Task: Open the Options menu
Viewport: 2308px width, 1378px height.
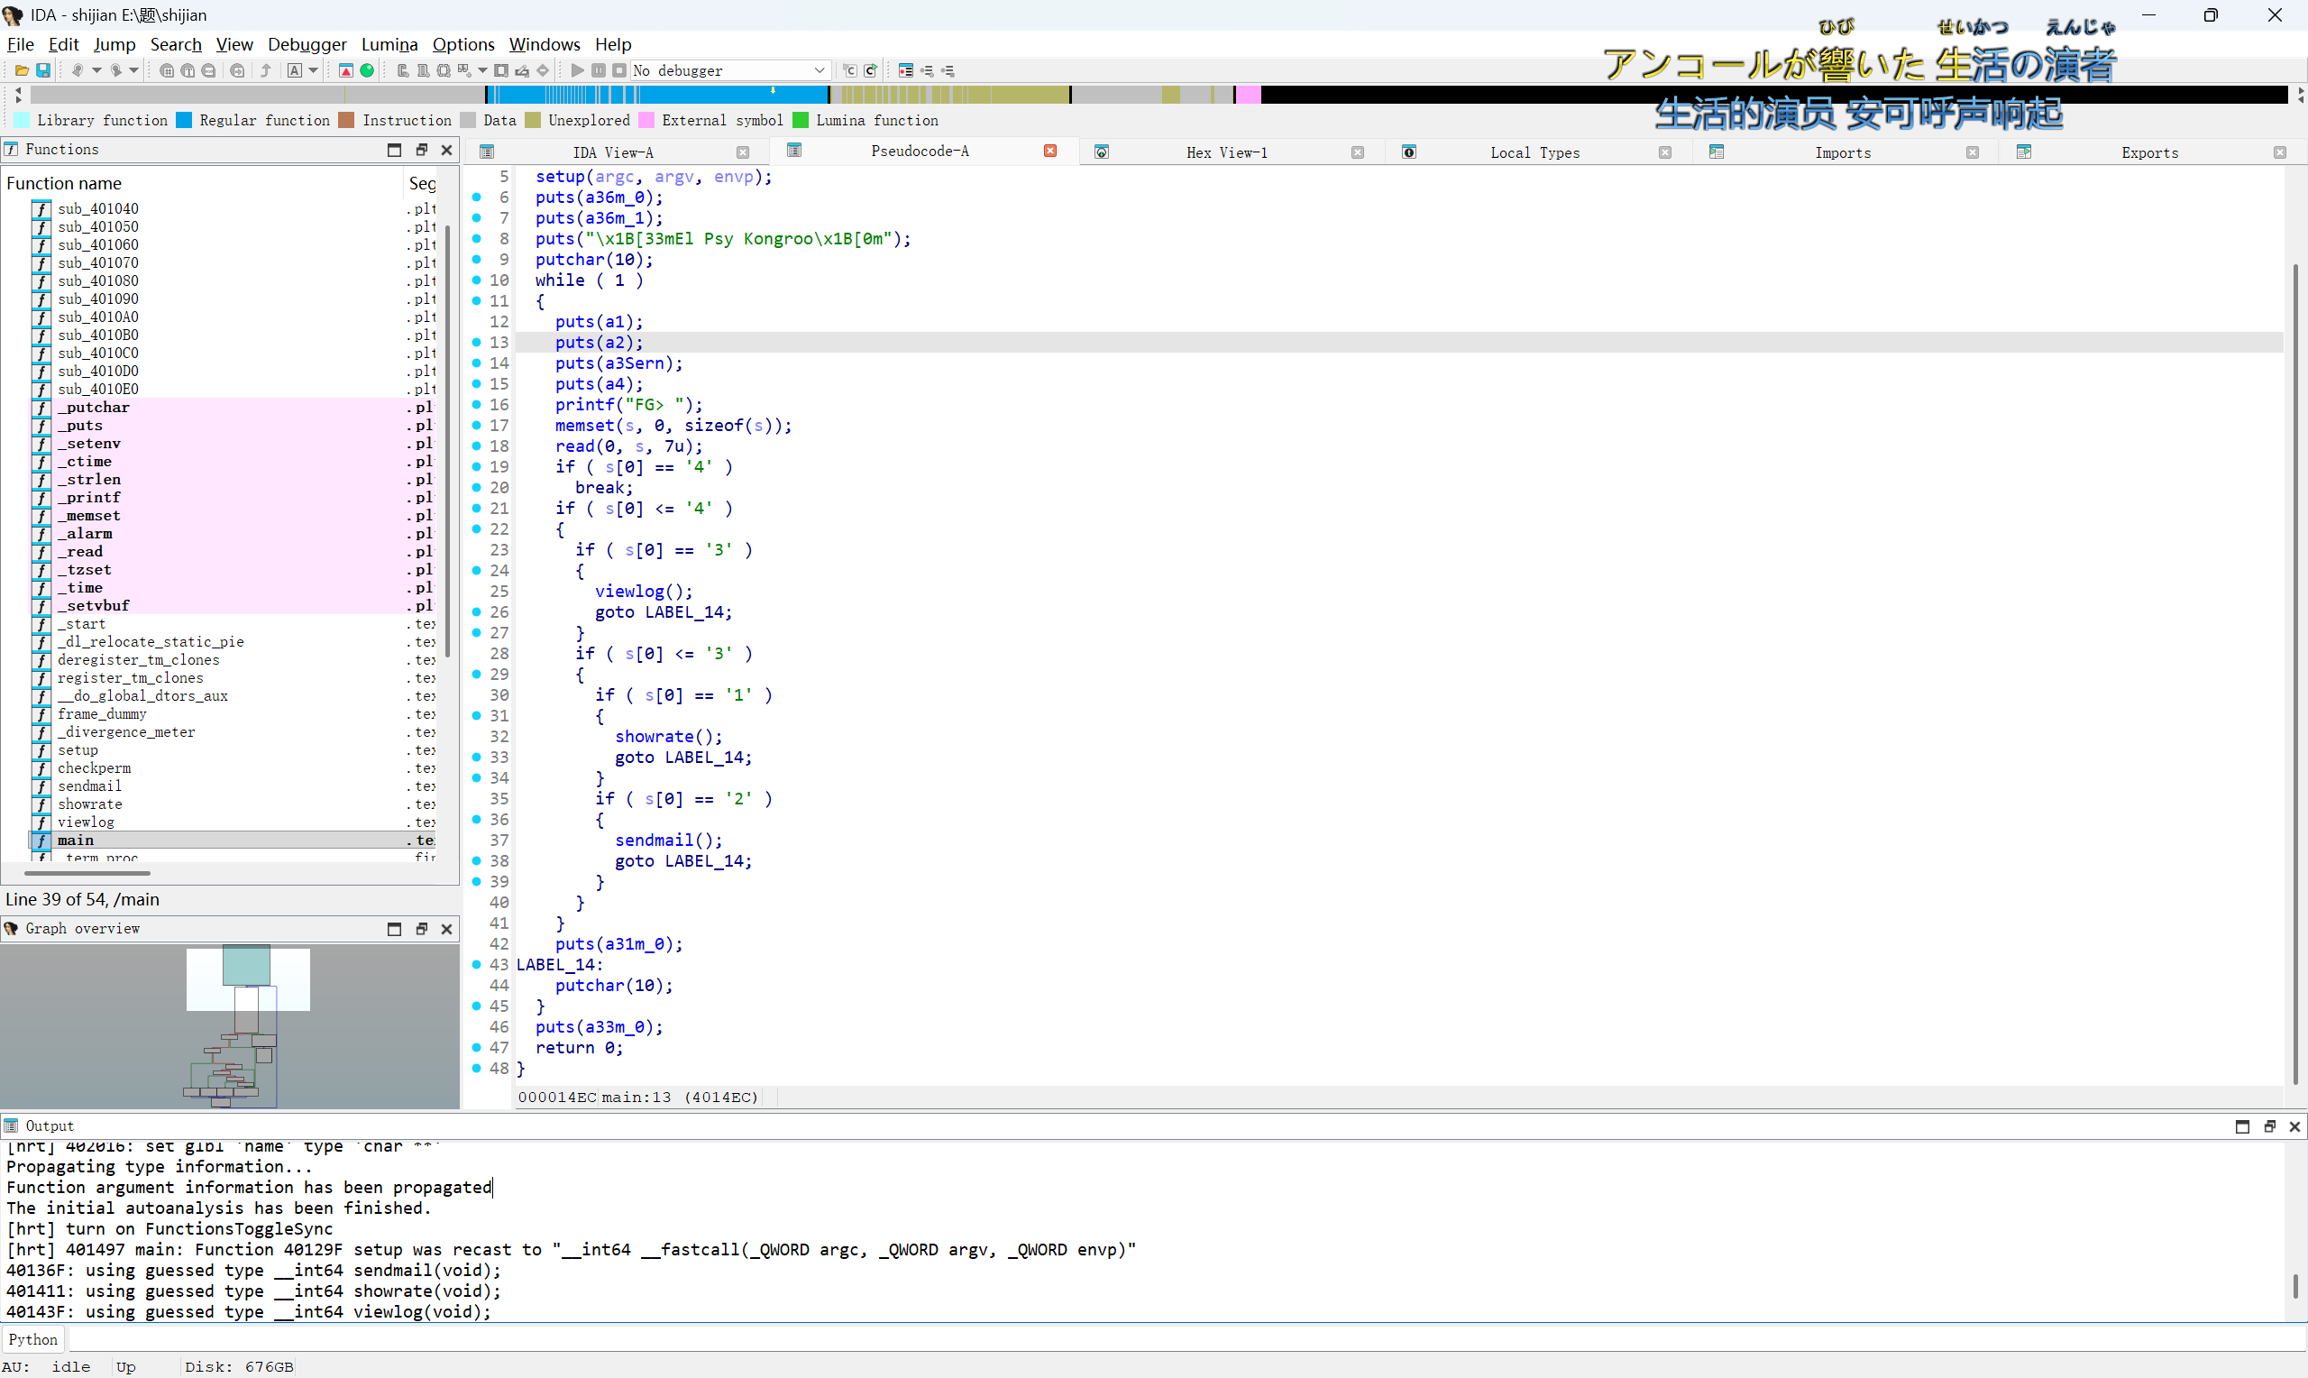Action: (463, 43)
